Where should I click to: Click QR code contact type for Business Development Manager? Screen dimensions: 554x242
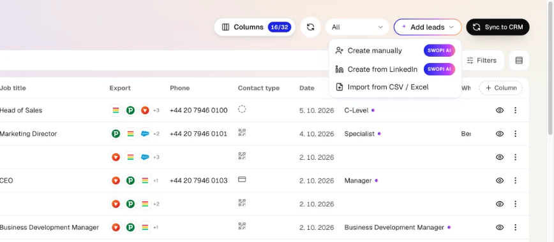[242, 226]
